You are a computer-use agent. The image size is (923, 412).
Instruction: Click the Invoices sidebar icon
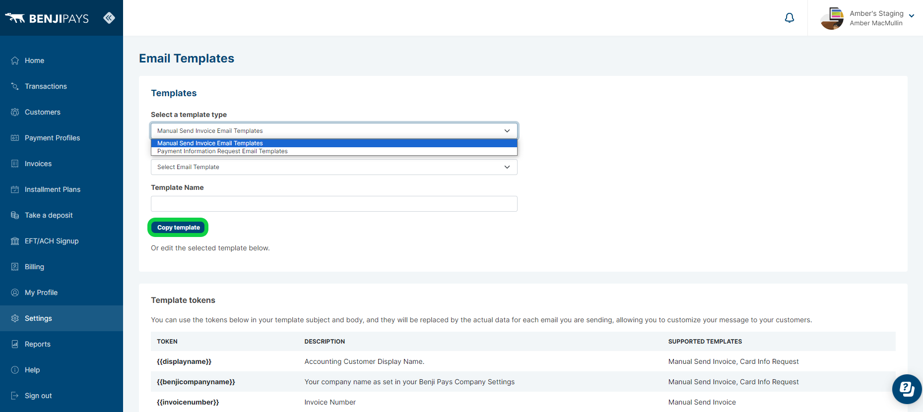pyautogui.click(x=15, y=164)
